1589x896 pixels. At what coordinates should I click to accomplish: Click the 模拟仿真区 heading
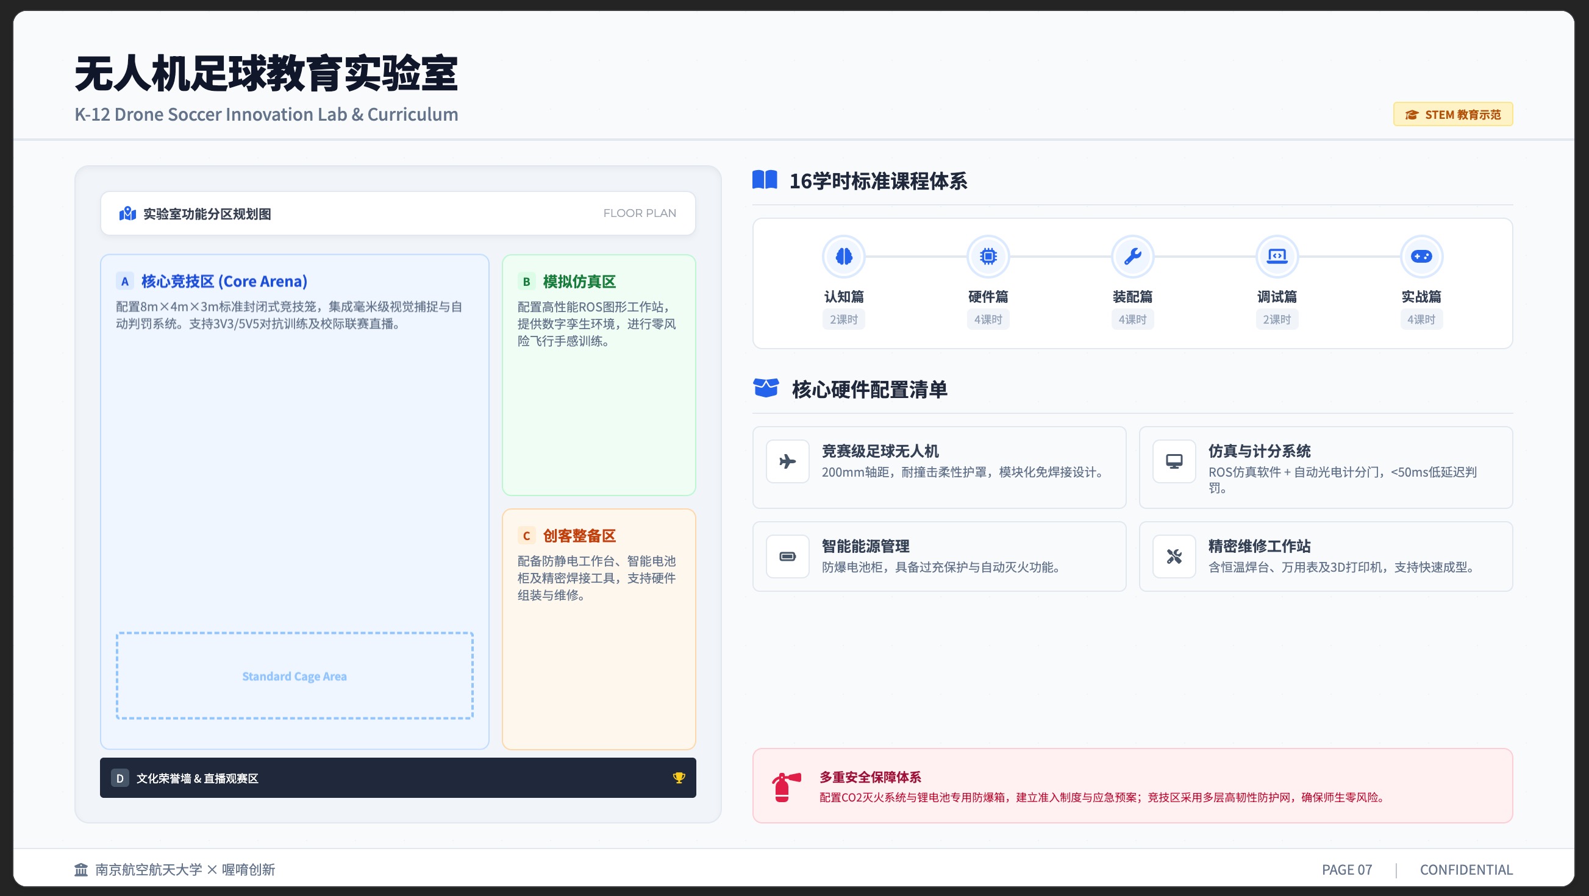[x=579, y=281]
